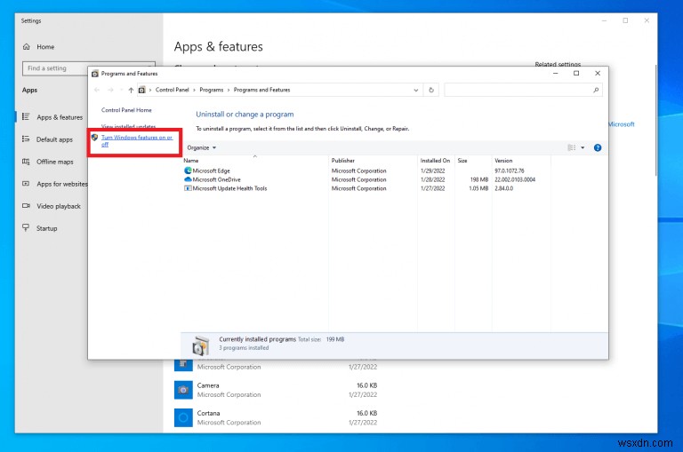Click the Offline maps sidebar icon
683x452 pixels.
tap(26, 162)
